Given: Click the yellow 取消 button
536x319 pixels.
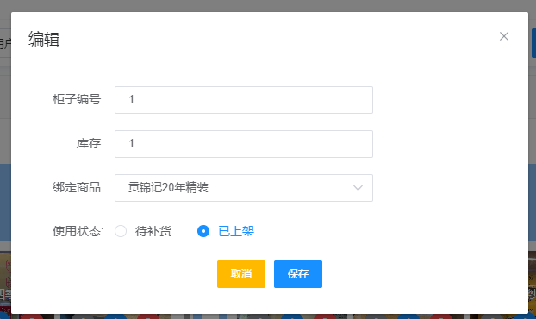Looking at the screenshot, I should click(241, 274).
